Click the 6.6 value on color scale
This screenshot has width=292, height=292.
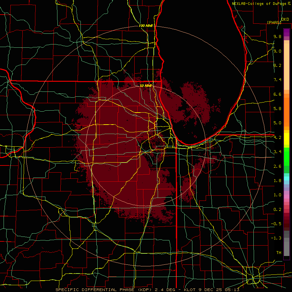(277, 94)
